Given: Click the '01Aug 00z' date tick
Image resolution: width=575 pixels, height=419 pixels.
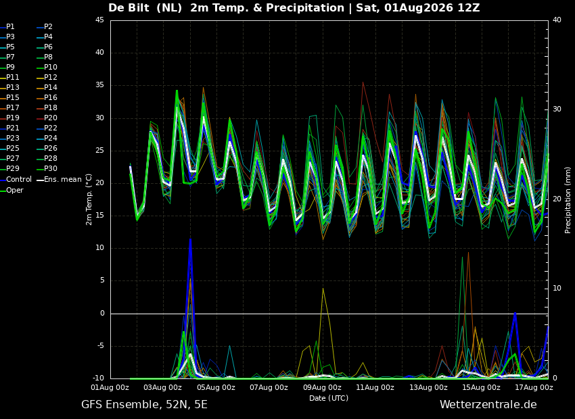Looking at the screenshot, I should click(110, 387).
